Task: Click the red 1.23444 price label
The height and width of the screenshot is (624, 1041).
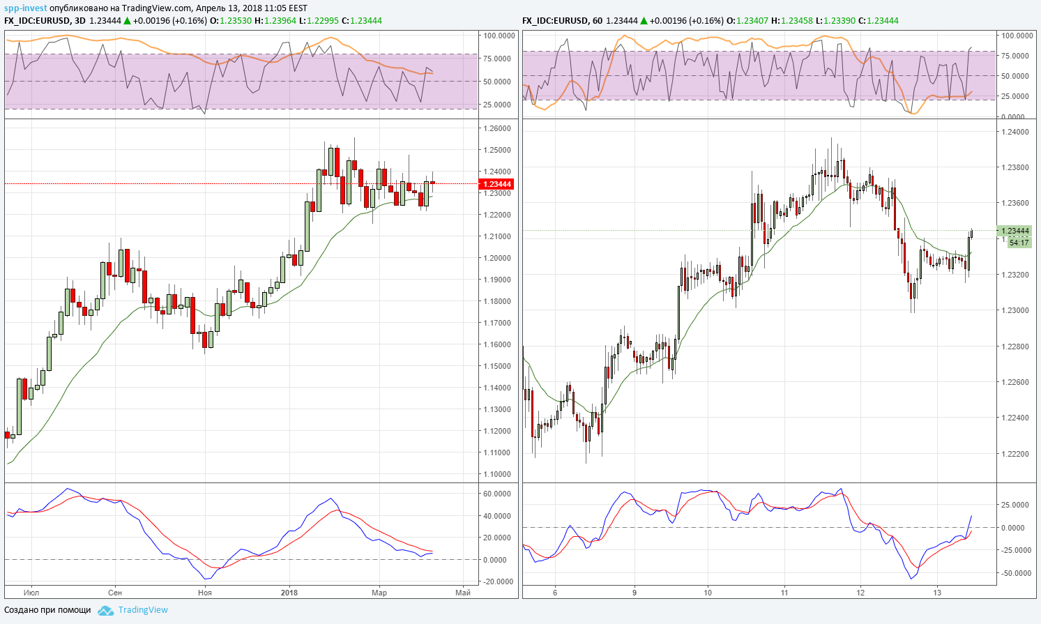Action: pos(496,184)
